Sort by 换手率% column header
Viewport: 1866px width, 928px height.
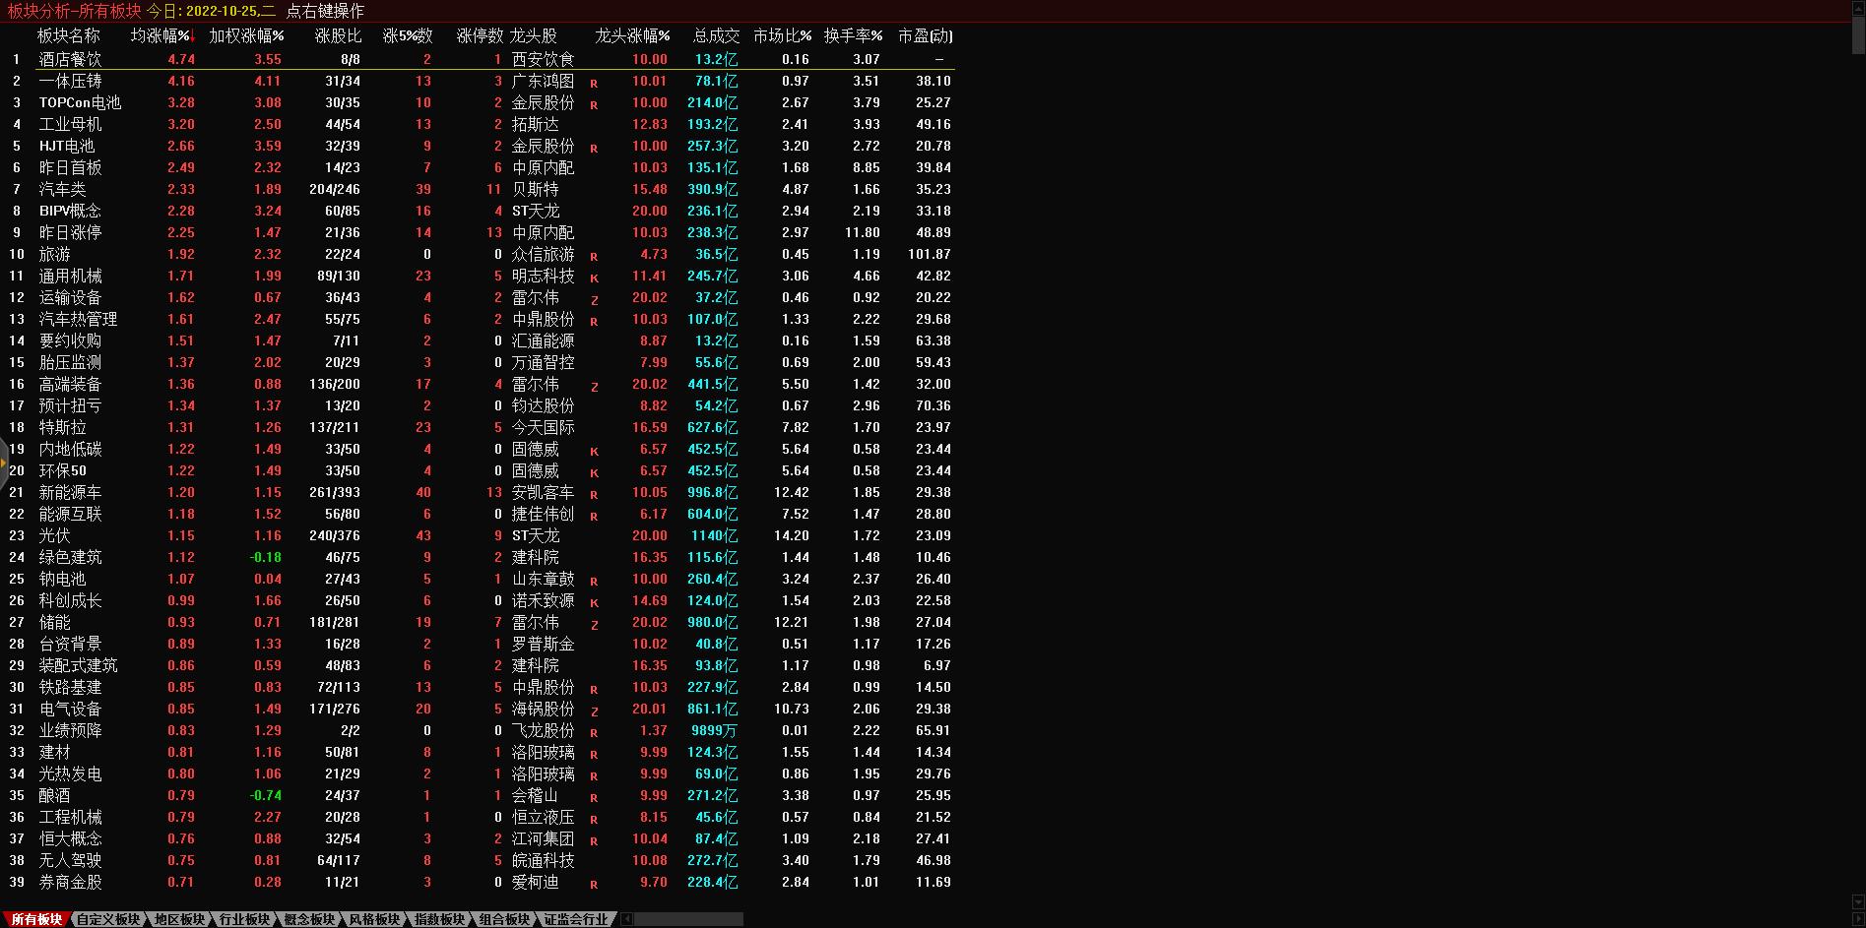point(853,35)
